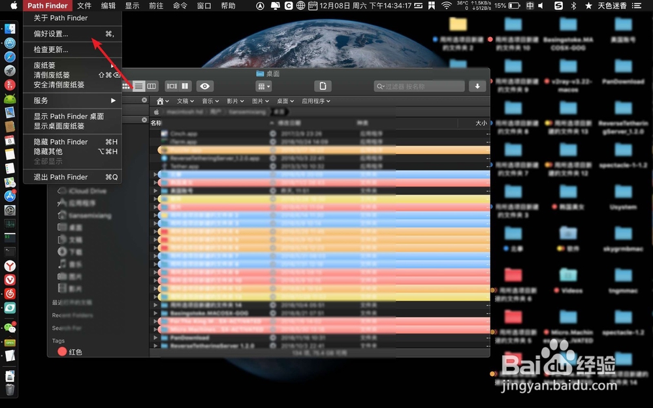Viewport: 653px width, 408px height.
Task: Sort list by 大小 column header
Action: pyautogui.click(x=481, y=123)
